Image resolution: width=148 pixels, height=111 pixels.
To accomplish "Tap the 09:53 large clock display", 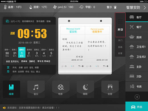I will coord(32,34).
